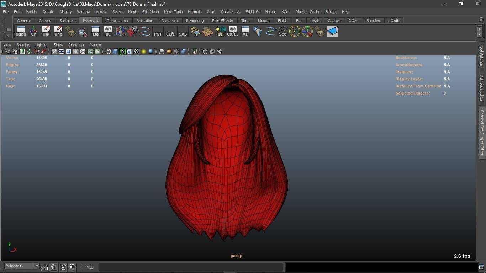Click the Hgph hypergraph shelf icon
The height and width of the screenshot is (273, 486).
click(x=21, y=31)
